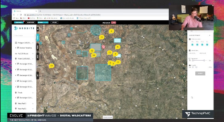Open the highlighted teal vertical side tab
The height and width of the screenshot is (122, 224).
(x=38, y=38)
